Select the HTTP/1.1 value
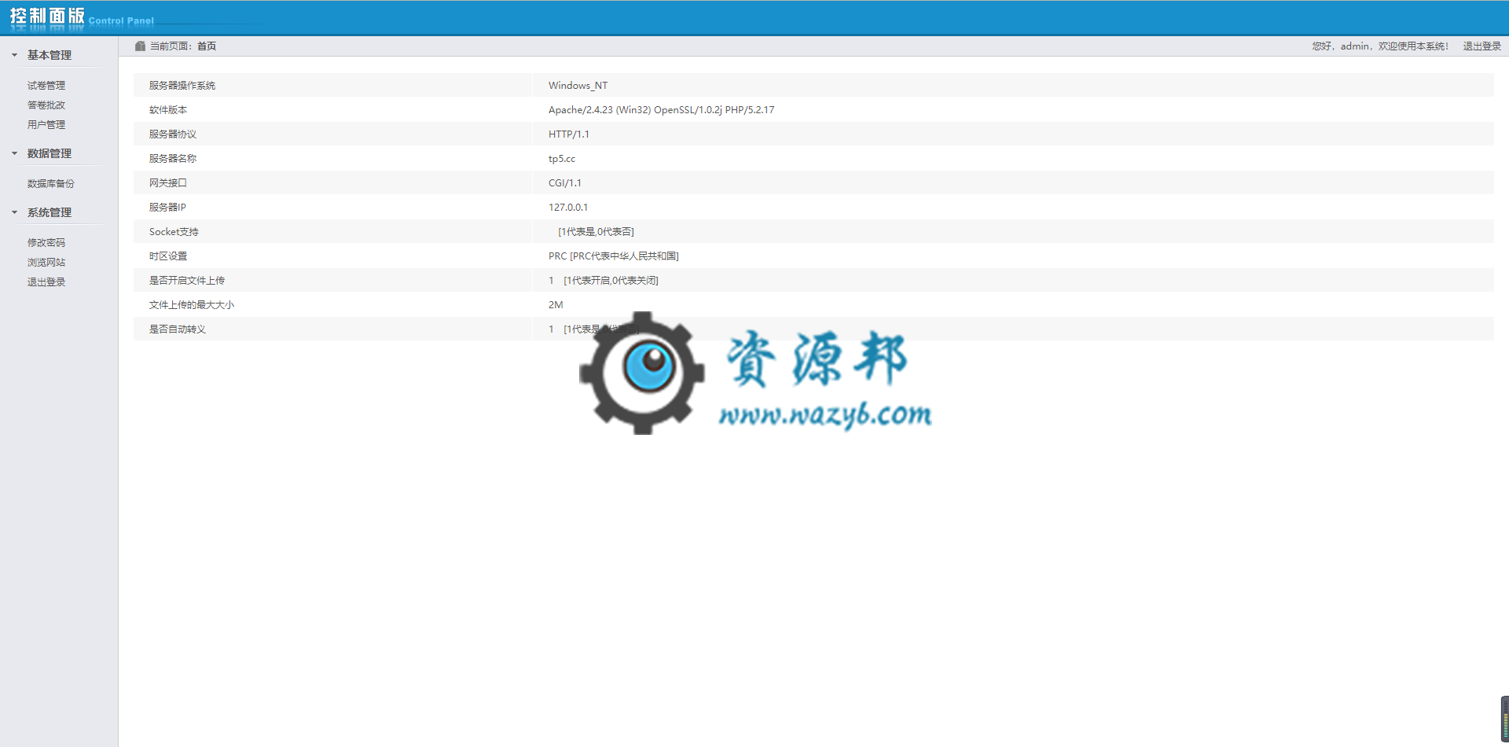The width and height of the screenshot is (1509, 747). pos(569,134)
